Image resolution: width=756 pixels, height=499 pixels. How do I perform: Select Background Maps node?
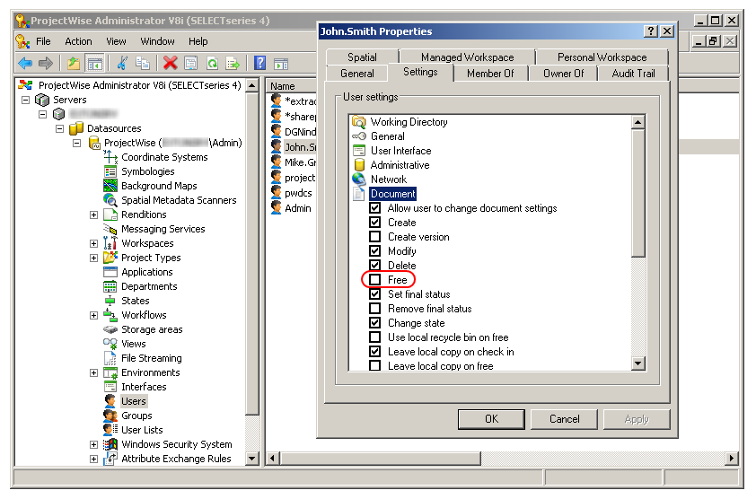[x=159, y=186]
